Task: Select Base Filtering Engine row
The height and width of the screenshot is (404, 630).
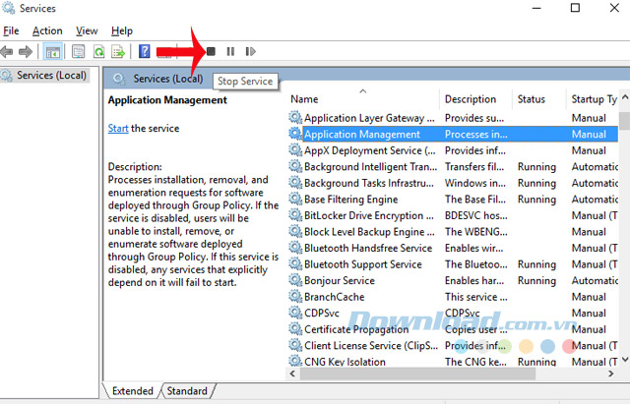Action: pyautogui.click(x=453, y=200)
